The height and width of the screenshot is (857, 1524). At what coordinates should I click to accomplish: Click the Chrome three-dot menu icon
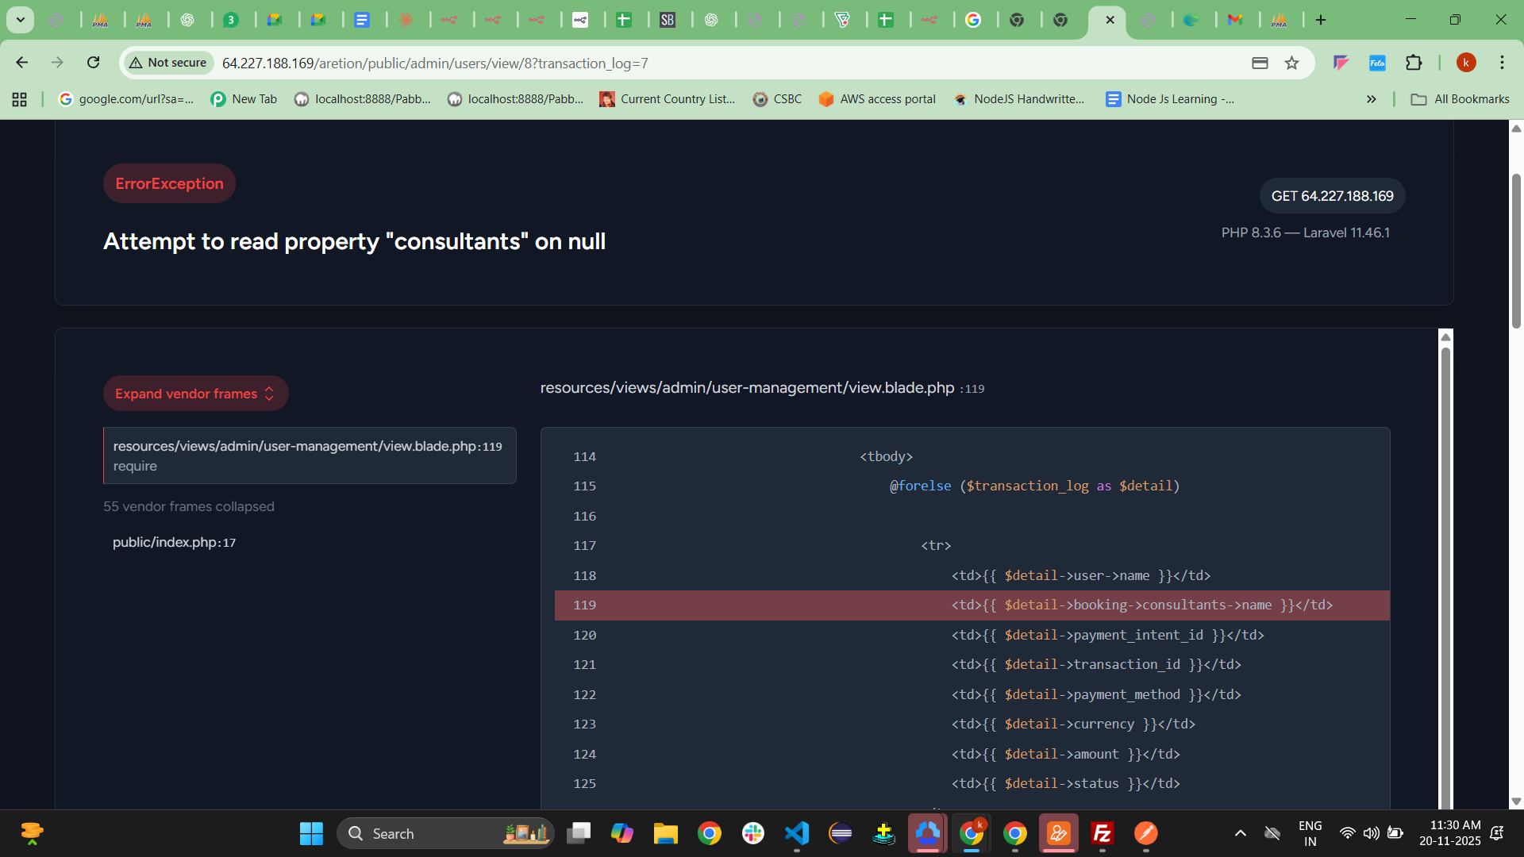pyautogui.click(x=1502, y=63)
